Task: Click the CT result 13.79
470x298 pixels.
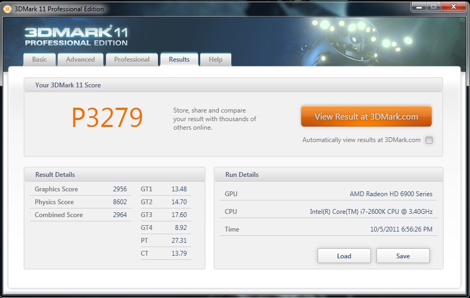Action: [x=179, y=254]
